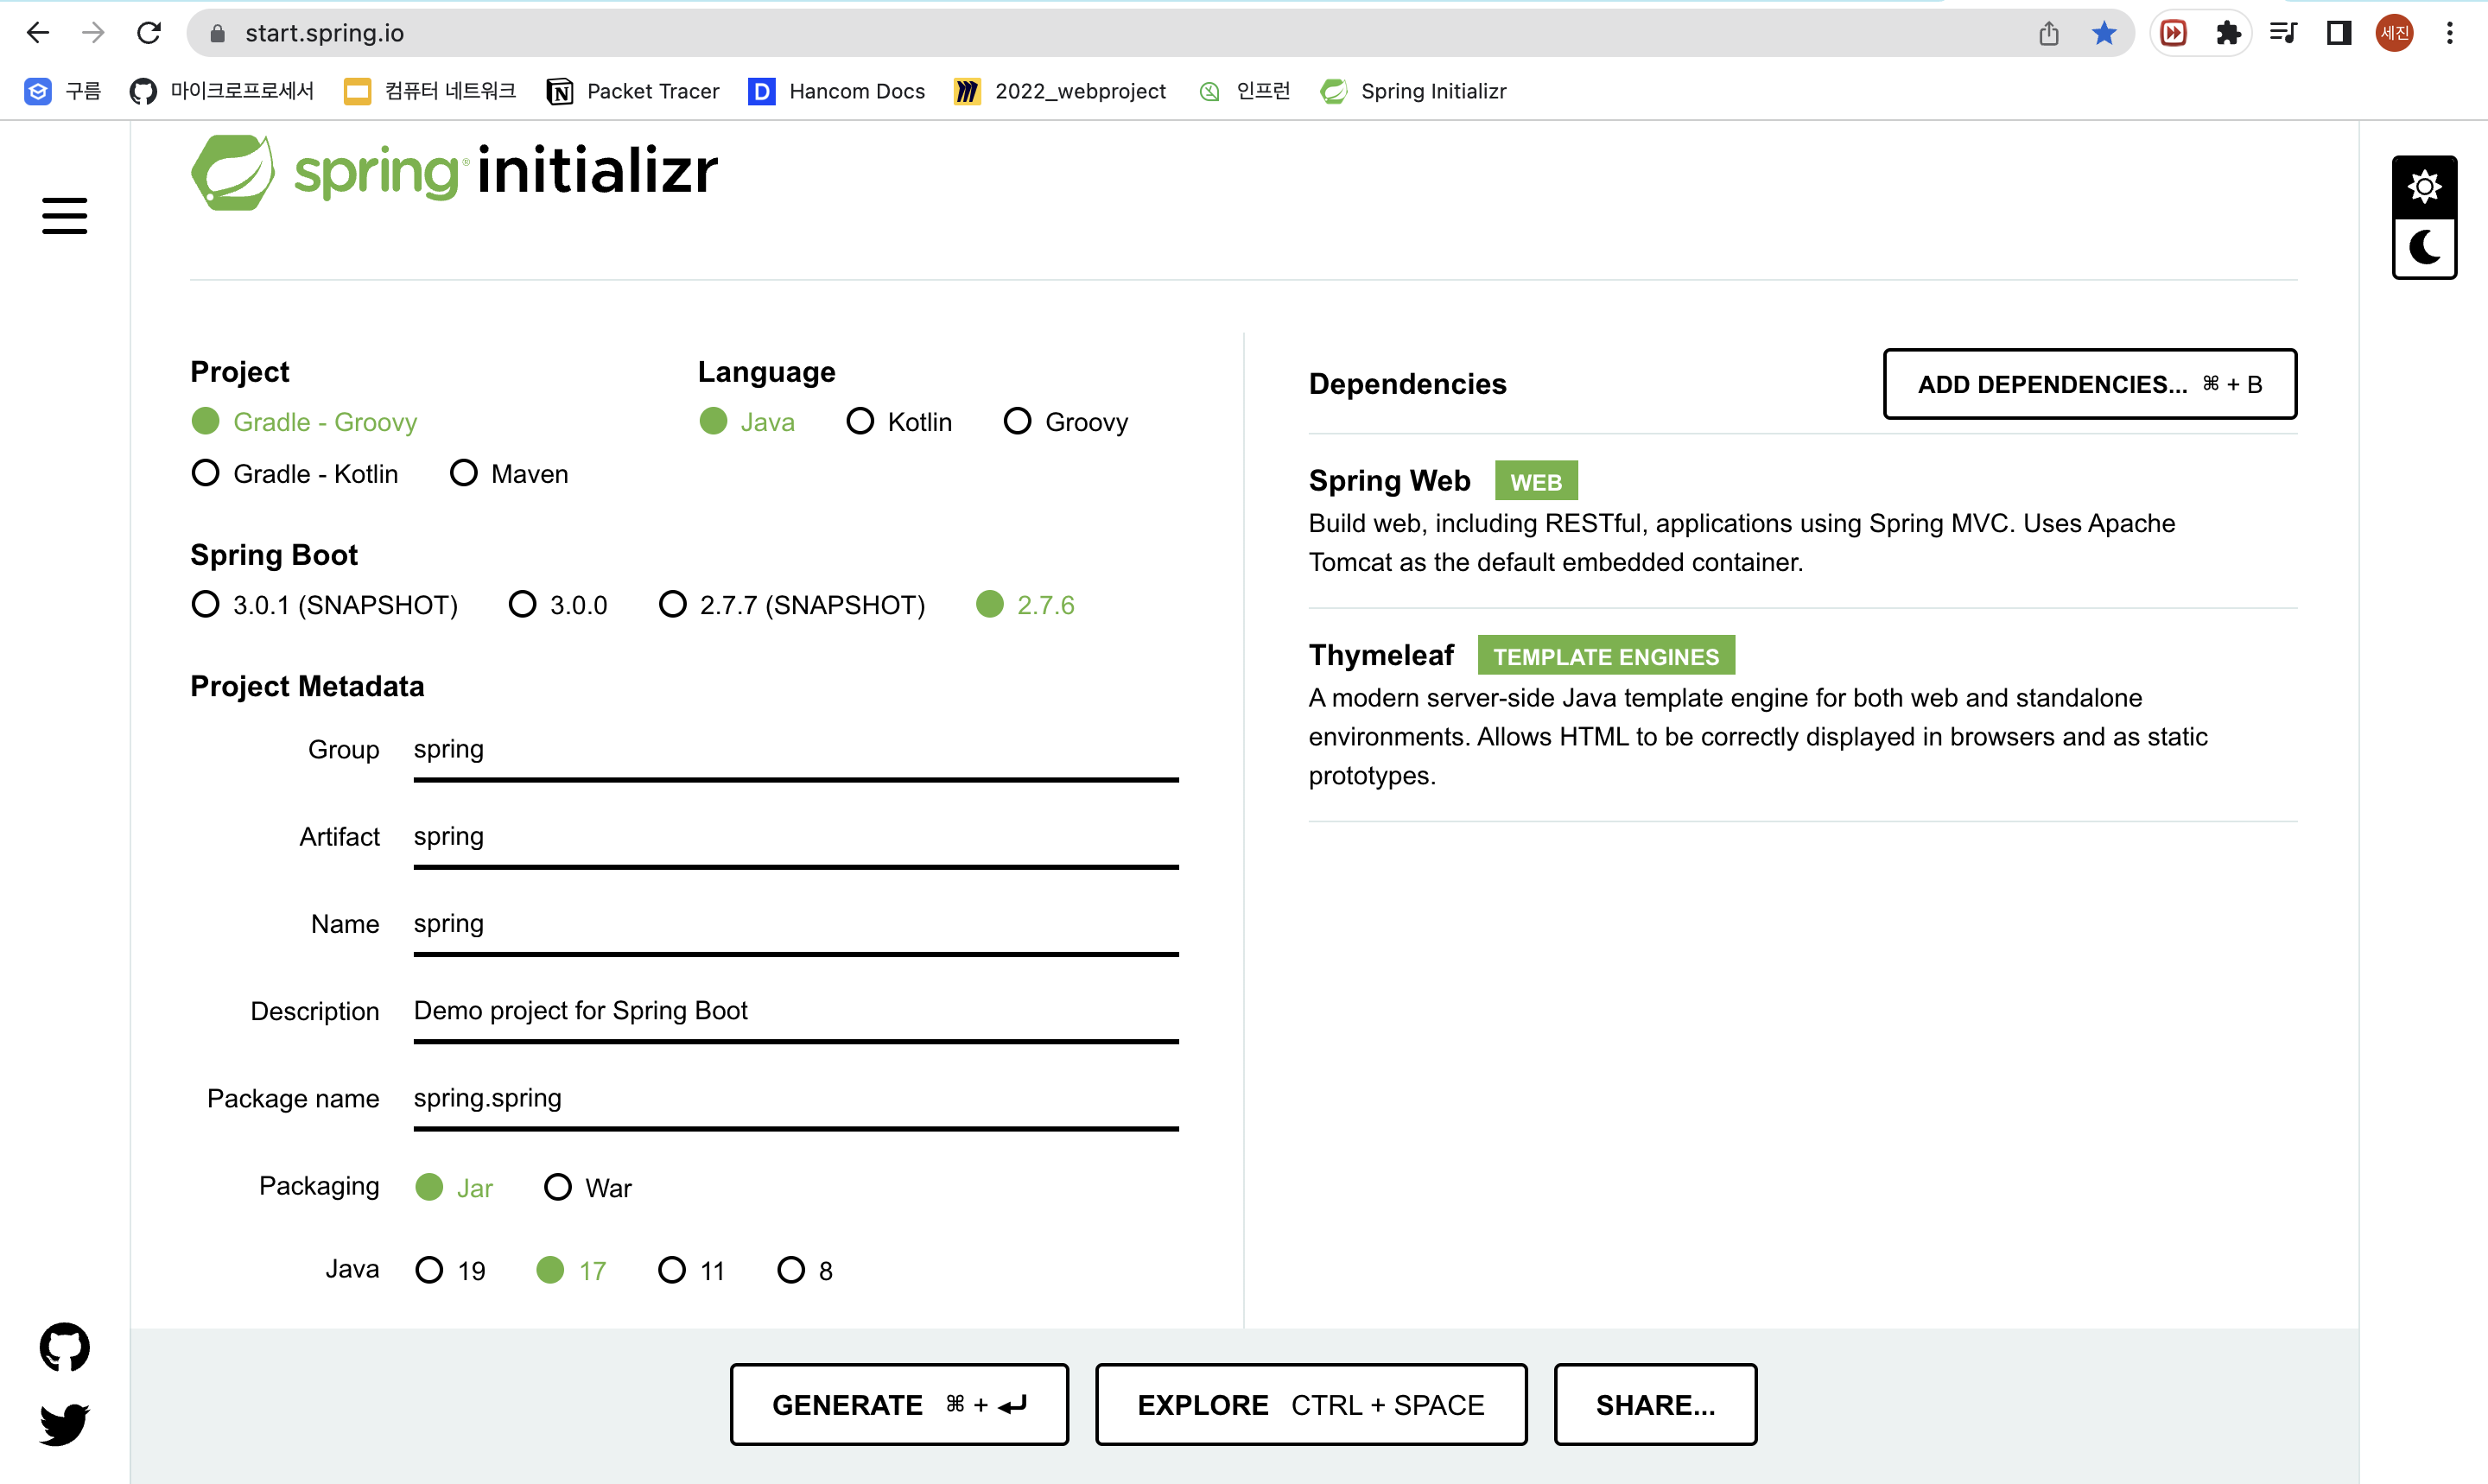Click the browser share icon
This screenshot has height=1484, width=2488.
(x=2048, y=33)
